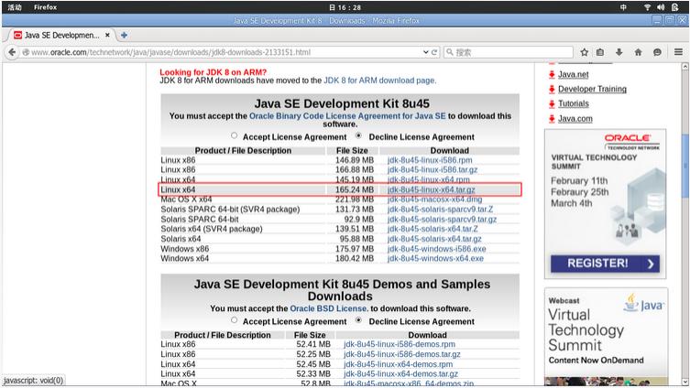Download jdk-8u45-macosx-x64.dmg
The width and height of the screenshot is (690, 388).
434,199
